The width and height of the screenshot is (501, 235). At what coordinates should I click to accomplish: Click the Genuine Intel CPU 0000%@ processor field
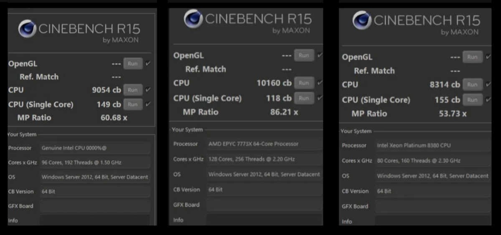click(95, 148)
